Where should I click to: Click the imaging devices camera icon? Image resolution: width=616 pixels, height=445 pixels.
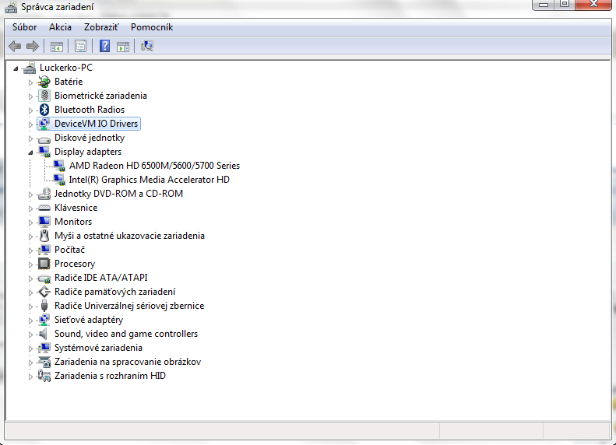[x=44, y=363]
